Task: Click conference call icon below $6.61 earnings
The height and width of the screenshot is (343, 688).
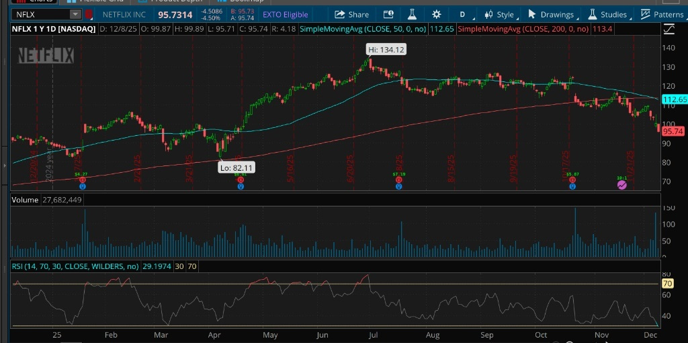Action: [x=240, y=186]
